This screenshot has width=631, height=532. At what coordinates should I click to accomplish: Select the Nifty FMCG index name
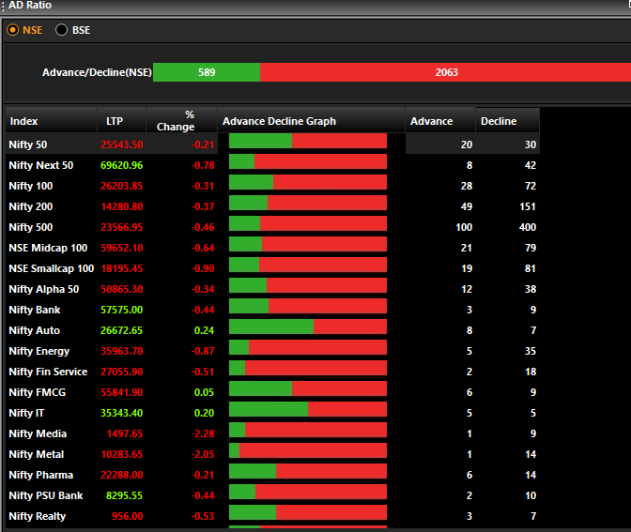[x=37, y=392]
